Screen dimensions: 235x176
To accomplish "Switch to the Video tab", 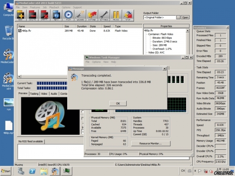I will 44,94.
